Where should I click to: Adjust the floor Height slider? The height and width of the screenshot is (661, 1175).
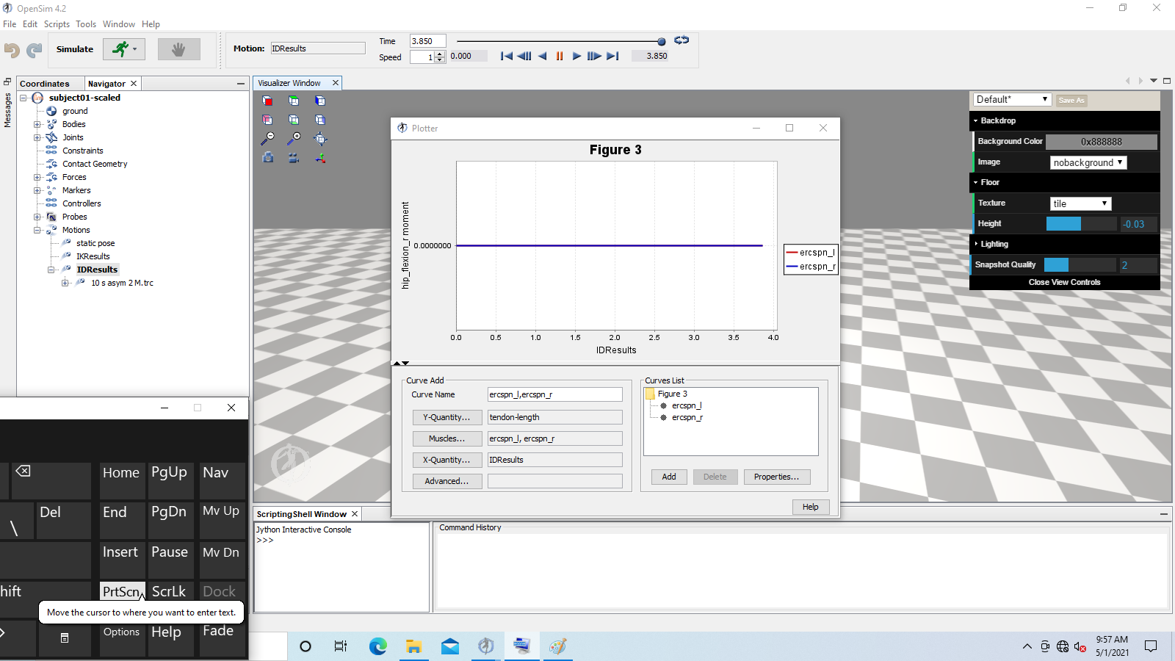pyautogui.click(x=1081, y=224)
